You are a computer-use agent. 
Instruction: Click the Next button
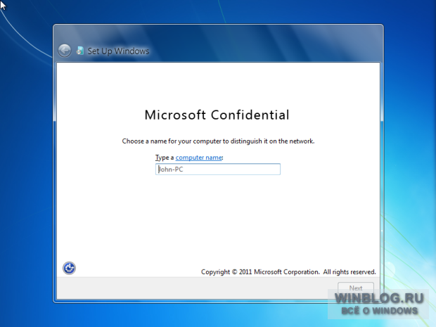pos(356,288)
